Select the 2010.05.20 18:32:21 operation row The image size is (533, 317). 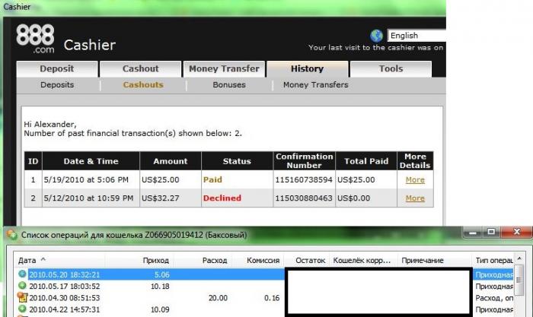(265, 274)
